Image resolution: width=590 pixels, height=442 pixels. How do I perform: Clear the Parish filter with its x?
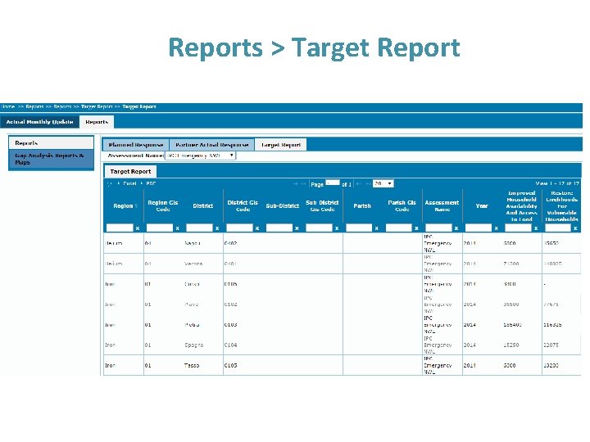377,228
